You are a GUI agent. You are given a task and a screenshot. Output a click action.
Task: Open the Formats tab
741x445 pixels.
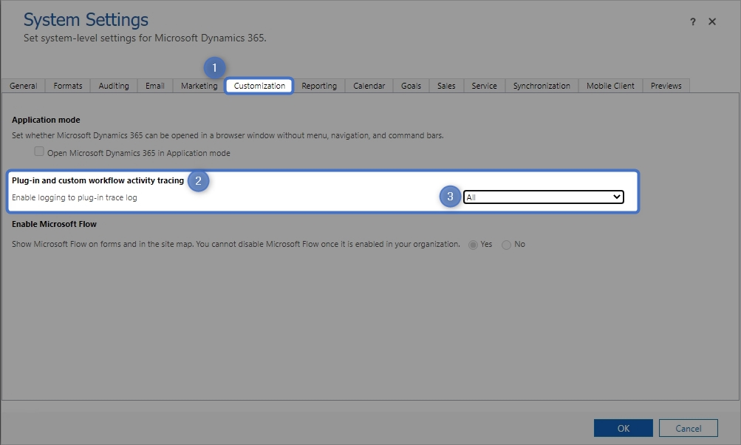68,86
